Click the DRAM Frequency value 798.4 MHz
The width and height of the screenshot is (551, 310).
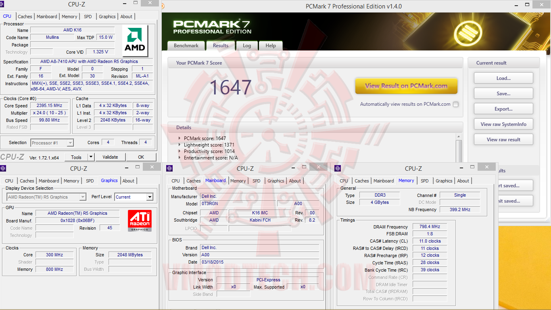point(430,227)
